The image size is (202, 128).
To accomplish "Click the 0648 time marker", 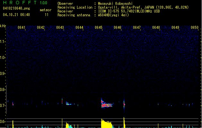I will 156,28.
